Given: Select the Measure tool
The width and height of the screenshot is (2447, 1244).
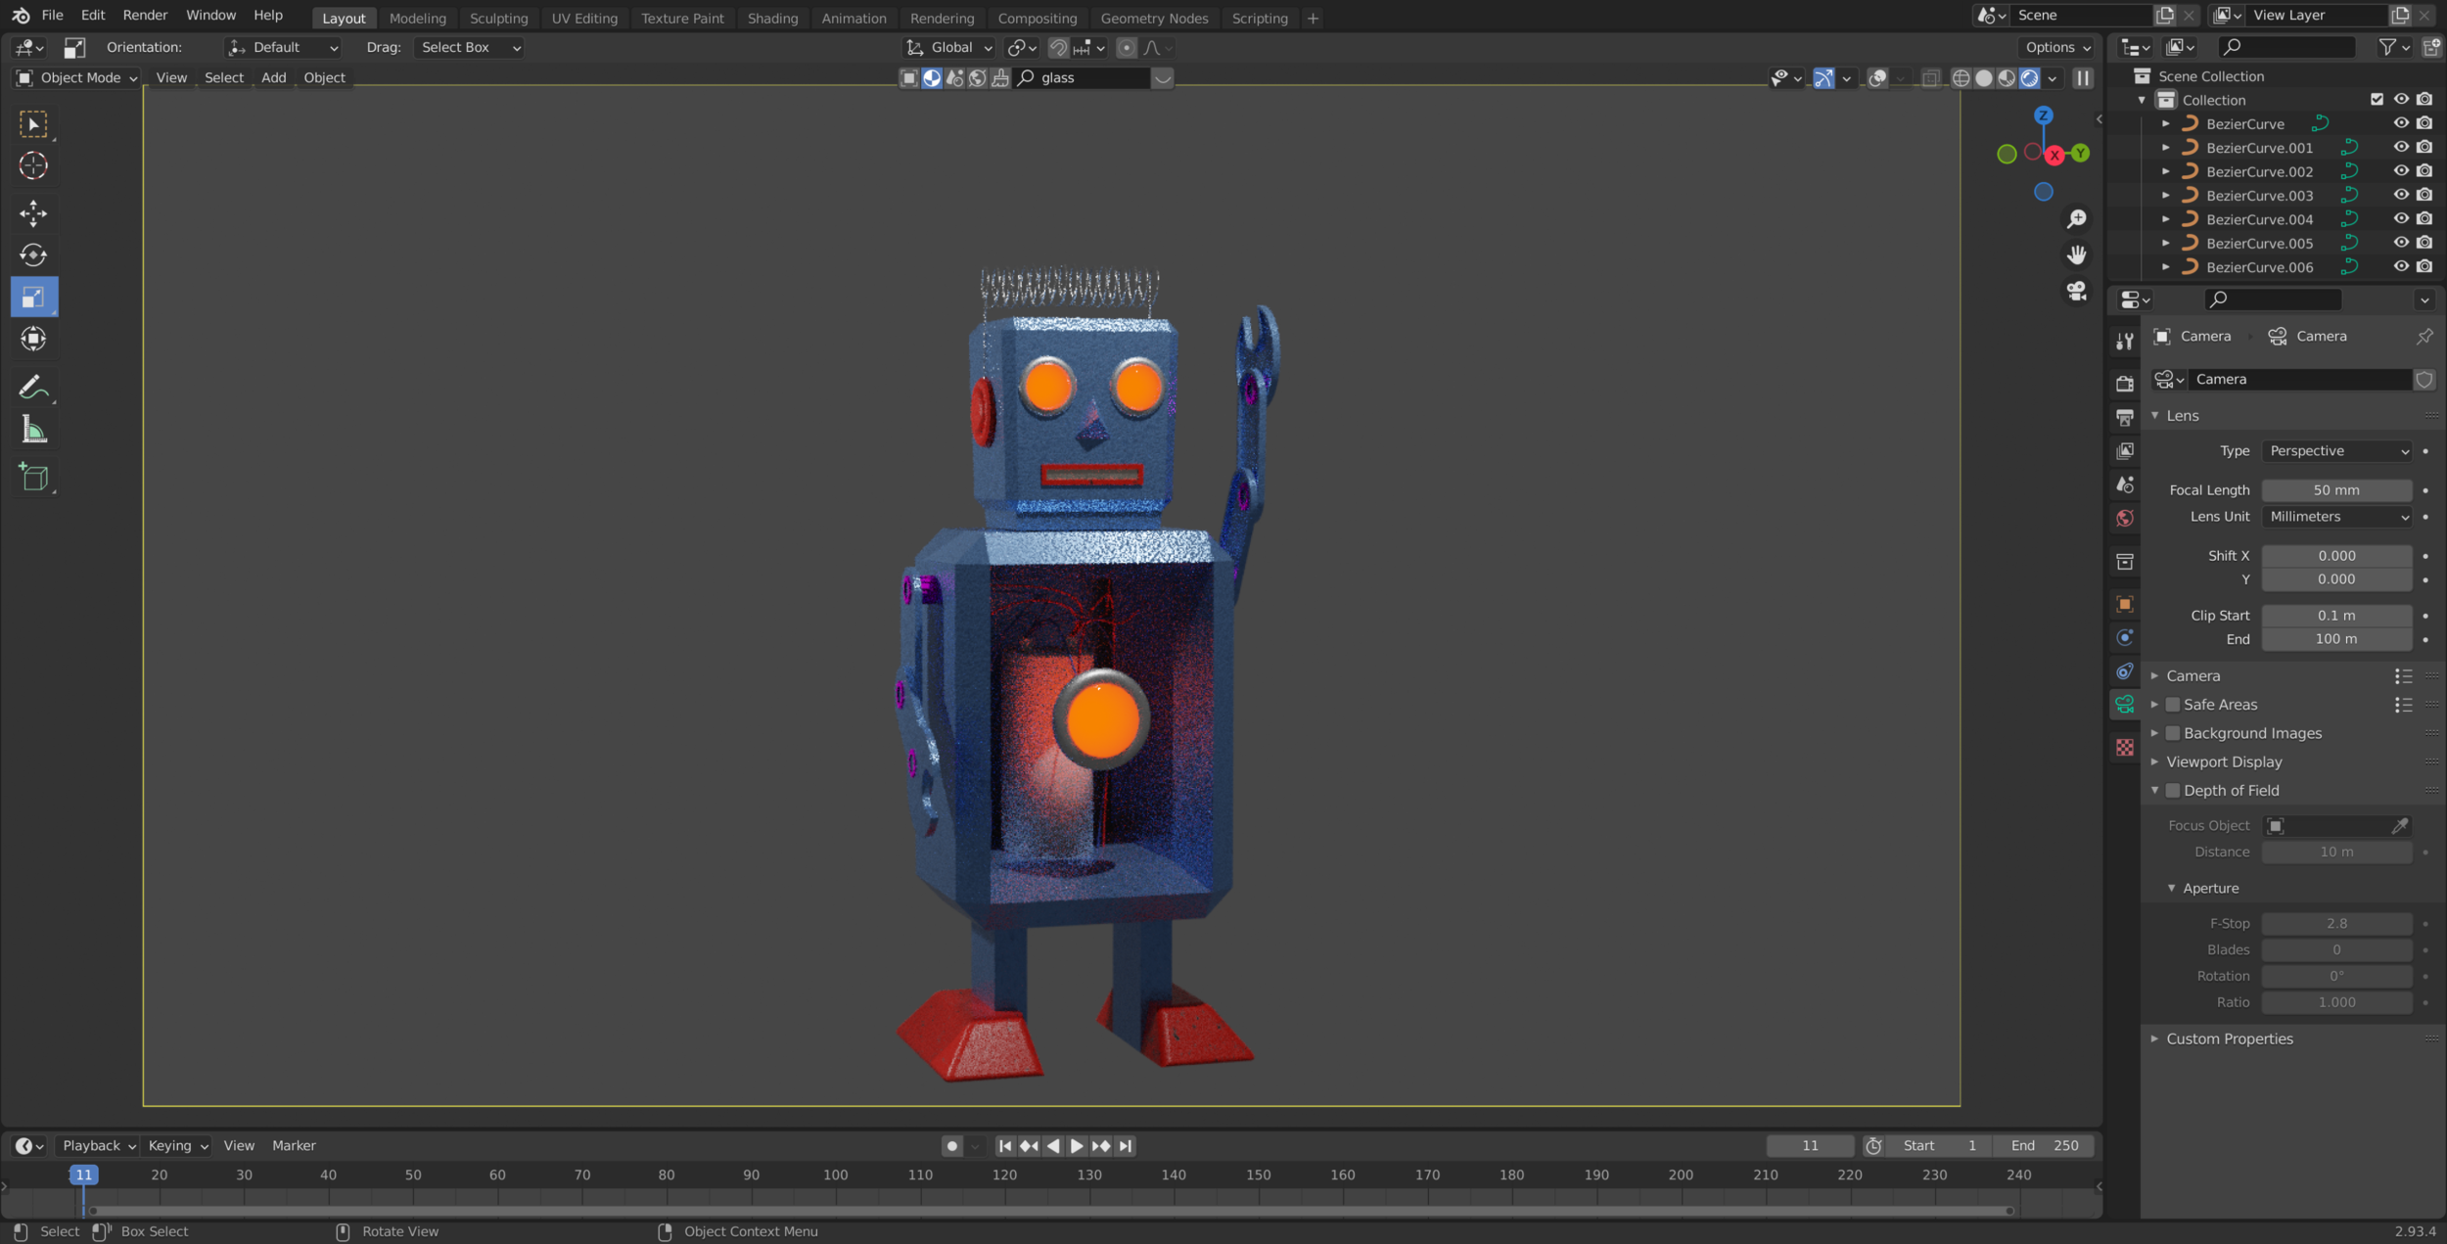Looking at the screenshot, I should (x=33, y=430).
